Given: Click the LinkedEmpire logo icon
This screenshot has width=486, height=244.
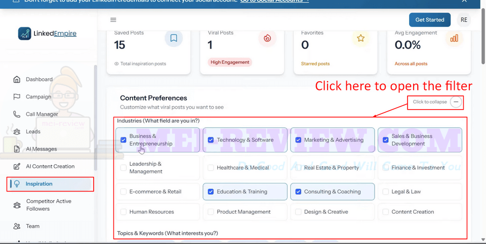Looking at the screenshot, I should (24, 33).
